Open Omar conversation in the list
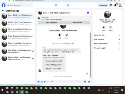 pos(17,16)
